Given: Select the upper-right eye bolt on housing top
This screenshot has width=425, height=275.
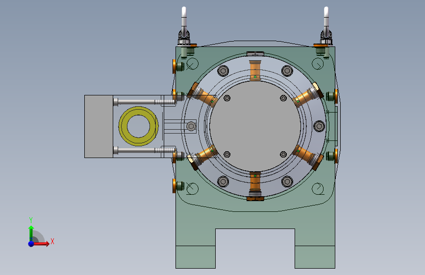Looking at the screenshot, I should [x=326, y=26].
